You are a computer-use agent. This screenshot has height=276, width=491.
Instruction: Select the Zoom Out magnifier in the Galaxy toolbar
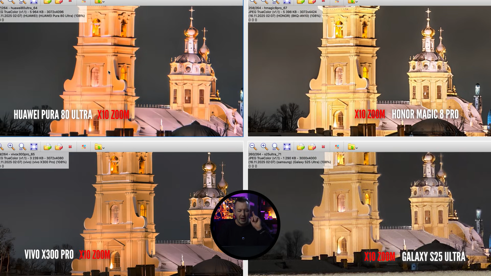(x=252, y=146)
